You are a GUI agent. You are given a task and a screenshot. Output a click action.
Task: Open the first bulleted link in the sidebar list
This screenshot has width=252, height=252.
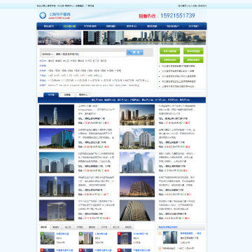point(178,66)
